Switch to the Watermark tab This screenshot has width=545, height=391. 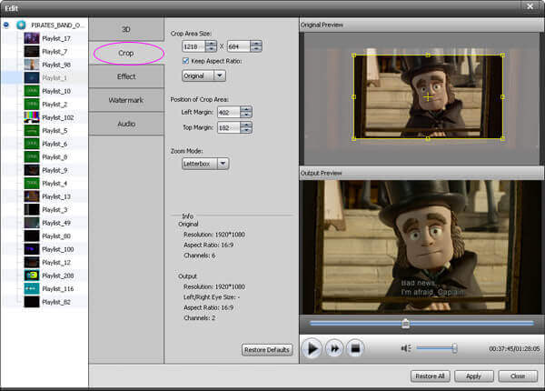pyautogui.click(x=126, y=100)
